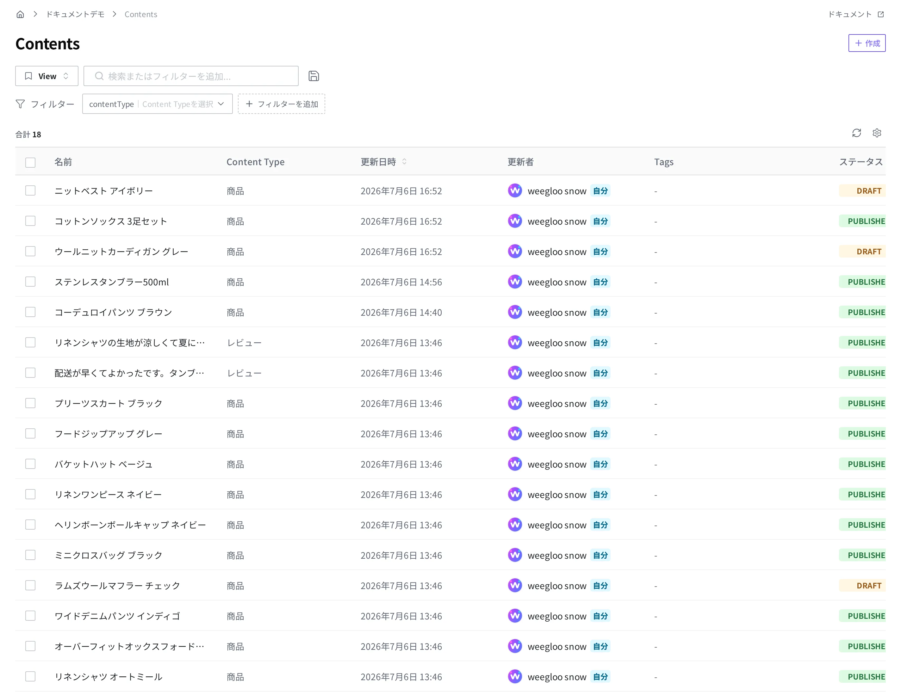Click 商品 type cell in プリーツスカート row
901x696 pixels.
coord(235,403)
